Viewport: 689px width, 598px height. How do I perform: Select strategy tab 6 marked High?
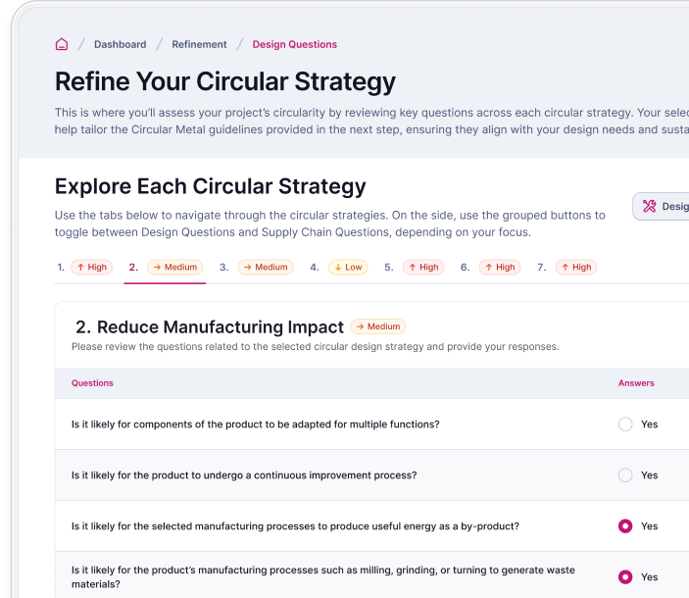click(x=489, y=267)
